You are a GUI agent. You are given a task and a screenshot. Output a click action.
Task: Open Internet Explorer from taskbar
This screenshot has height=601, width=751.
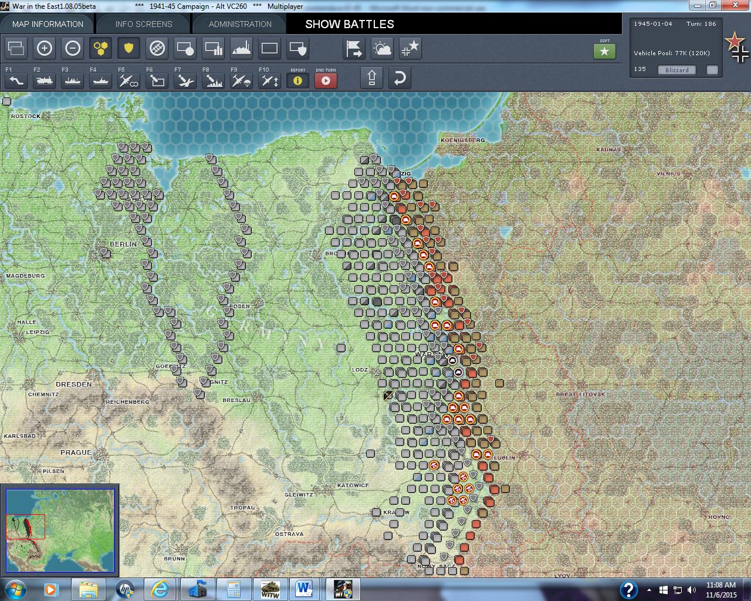coord(160,589)
